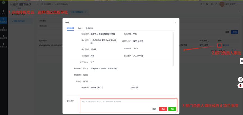The height and width of the screenshot is (115, 243).
Task: Click the language translate icon in header
Action: coord(207,4)
